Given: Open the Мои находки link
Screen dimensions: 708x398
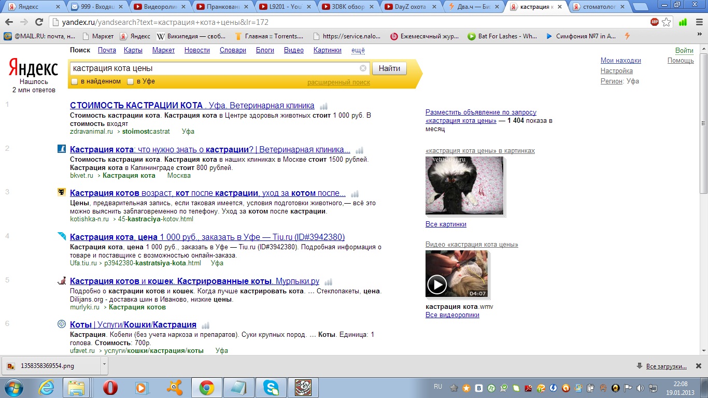Looking at the screenshot, I should coord(621,60).
